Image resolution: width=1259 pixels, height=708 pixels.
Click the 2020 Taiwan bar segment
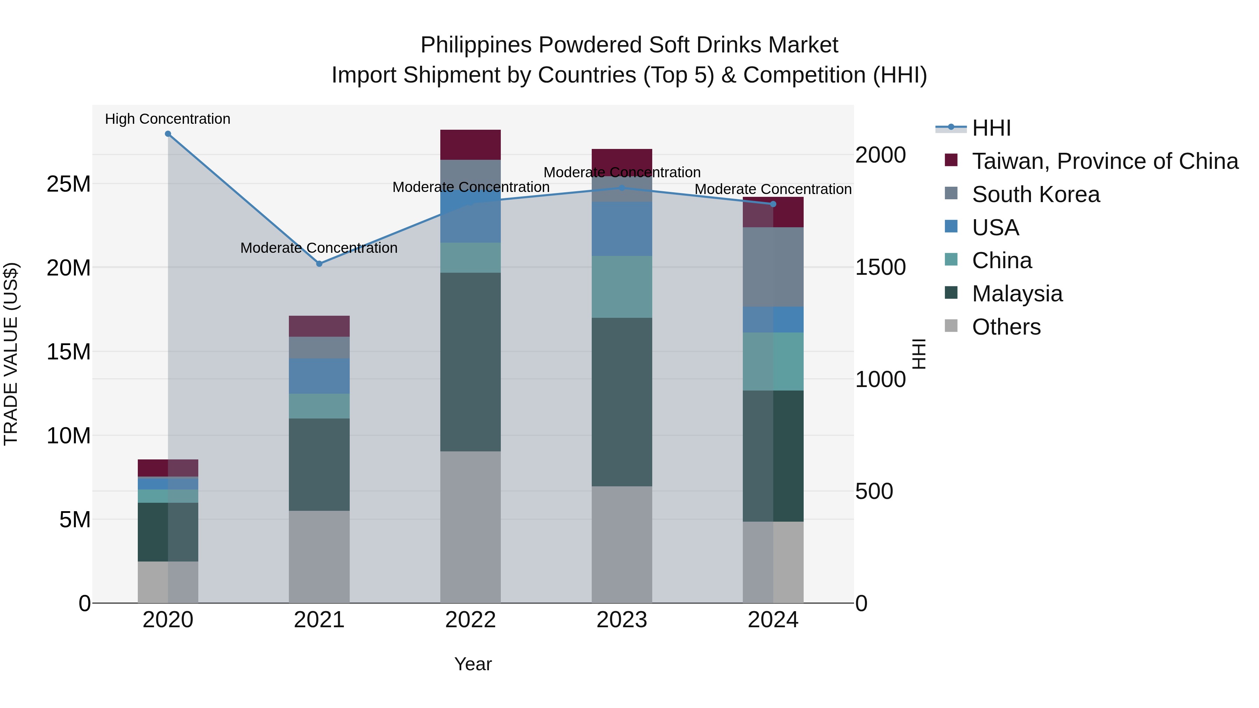pyautogui.click(x=168, y=468)
